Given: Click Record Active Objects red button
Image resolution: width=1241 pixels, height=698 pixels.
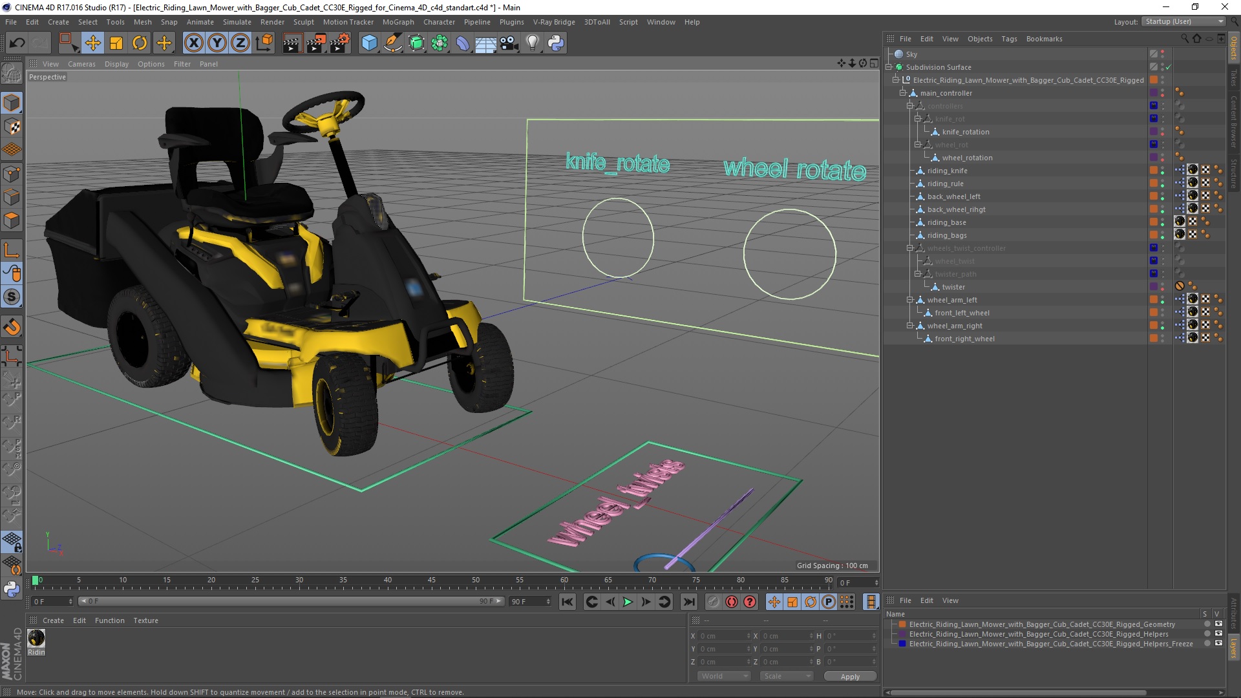Looking at the screenshot, I should coord(731,602).
